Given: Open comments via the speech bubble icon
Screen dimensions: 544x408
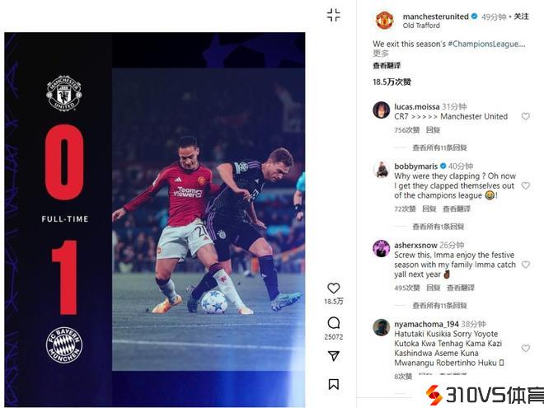Looking at the screenshot, I should coord(334,323).
